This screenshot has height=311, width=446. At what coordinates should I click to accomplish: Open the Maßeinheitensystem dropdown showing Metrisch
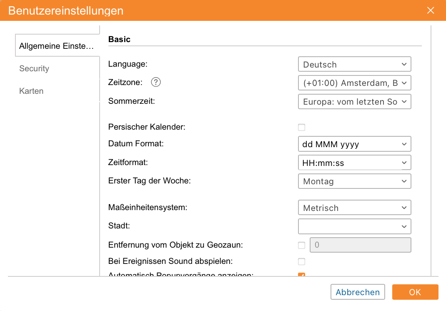[x=354, y=208]
